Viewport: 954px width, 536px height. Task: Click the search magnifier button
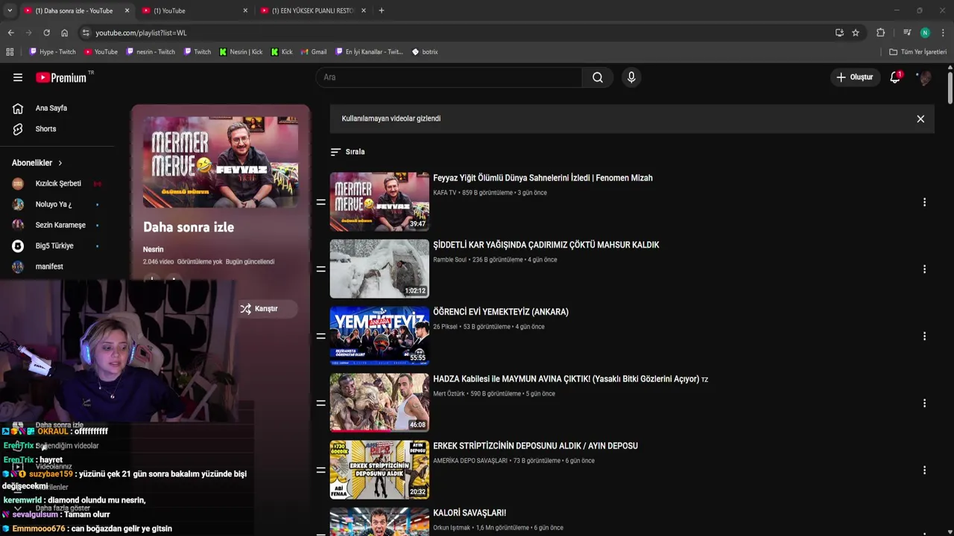click(598, 77)
